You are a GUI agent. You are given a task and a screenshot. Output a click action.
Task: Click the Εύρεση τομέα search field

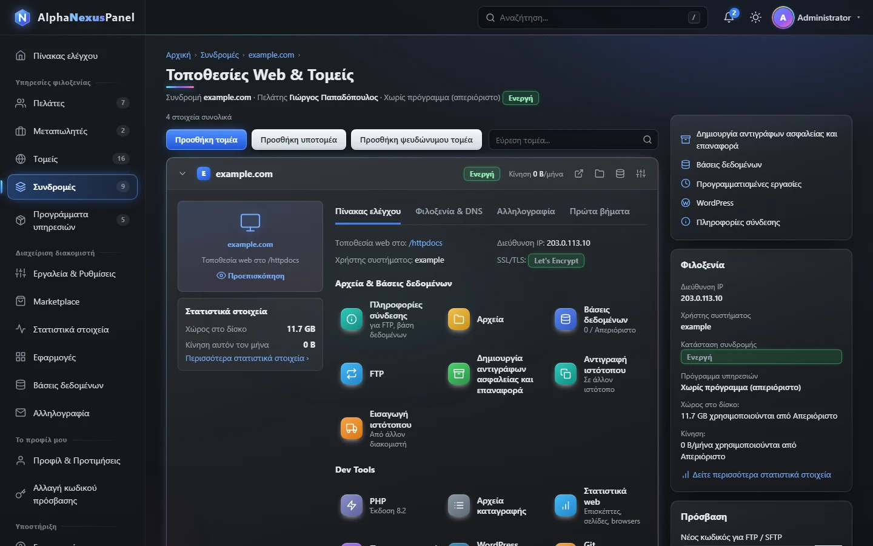[x=574, y=140]
